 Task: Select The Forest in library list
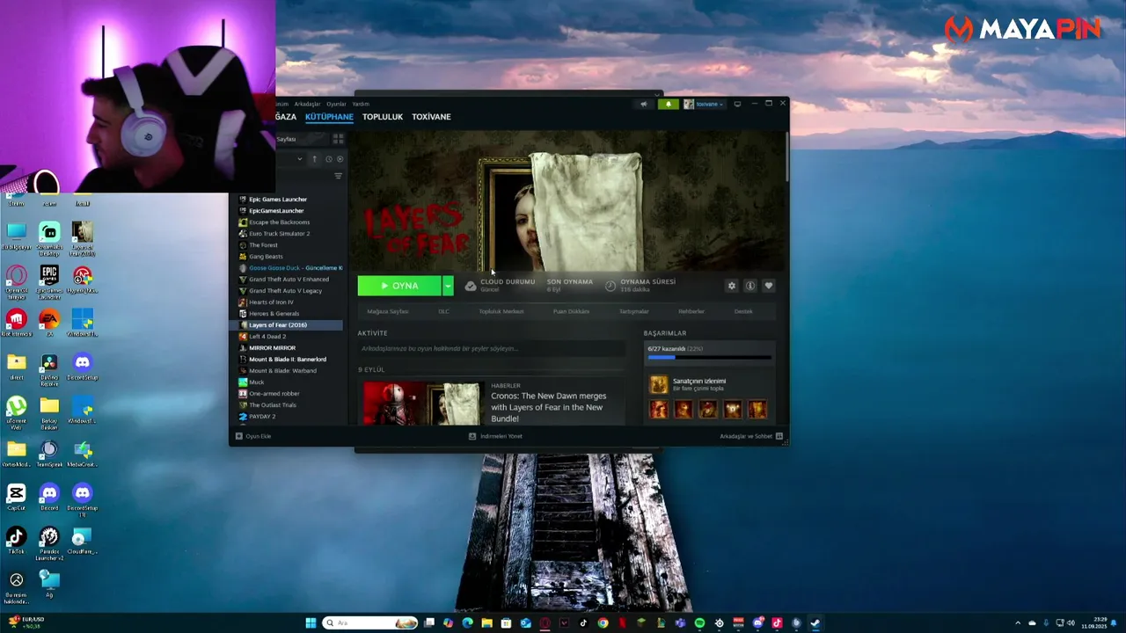pyautogui.click(x=264, y=245)
